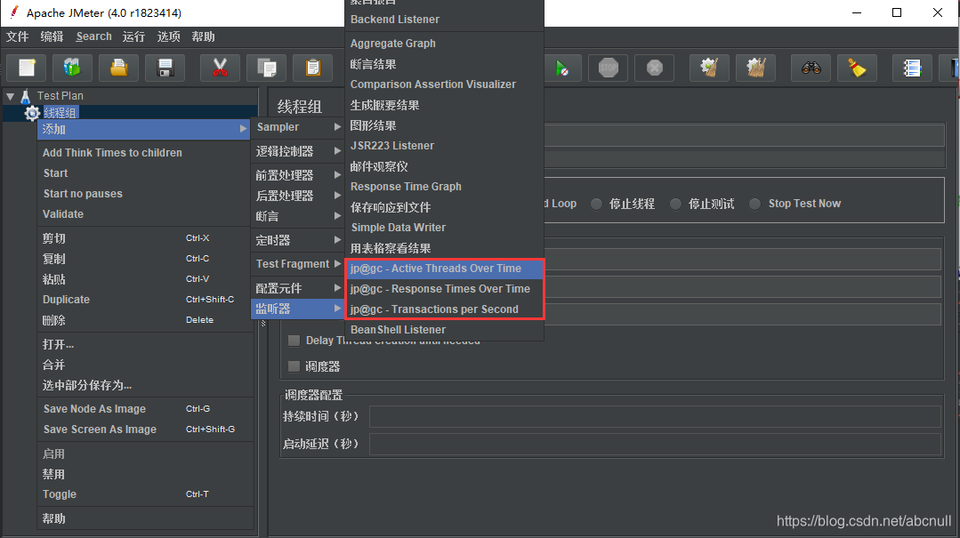Choose Comparison Assertion Visualizer
960x538 pixels.
[445, 84]
